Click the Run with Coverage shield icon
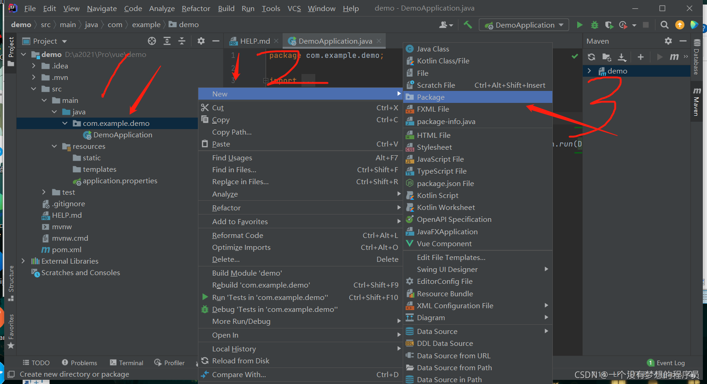Screen dimensions: 707x384 point(609,25)
